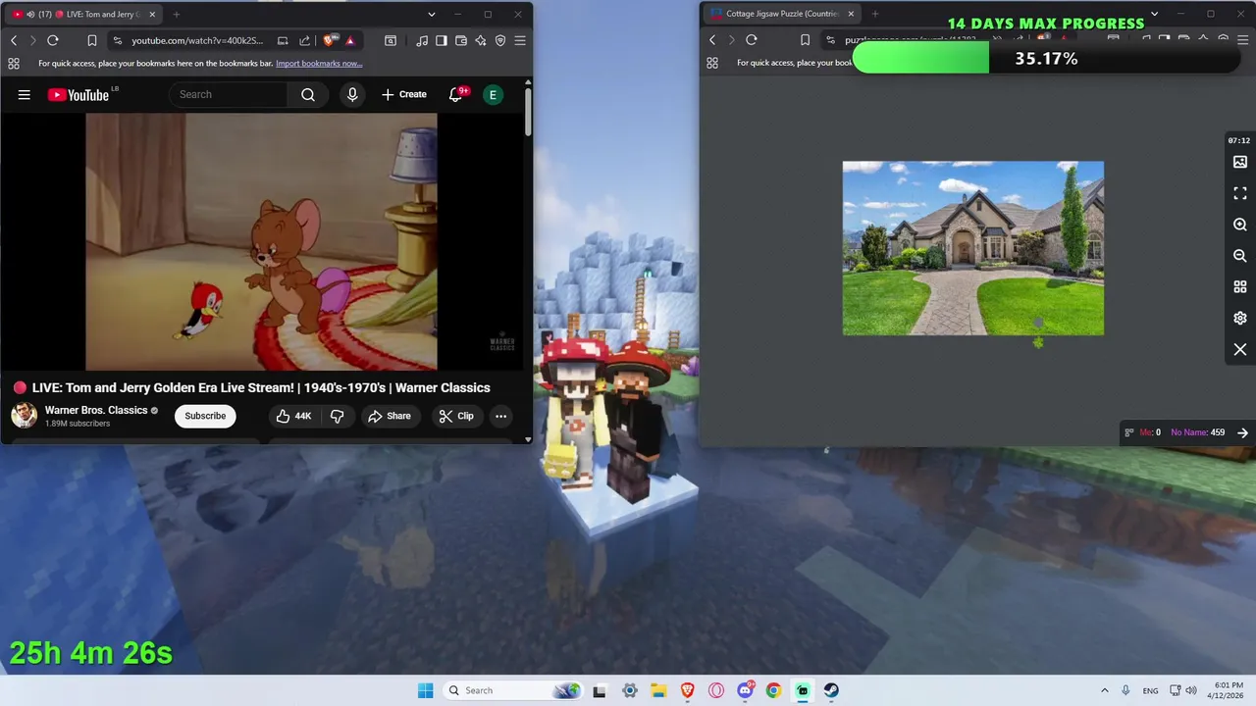Open Brave main menu in YouTube window
1256x706 pixels.
point(520,40)
